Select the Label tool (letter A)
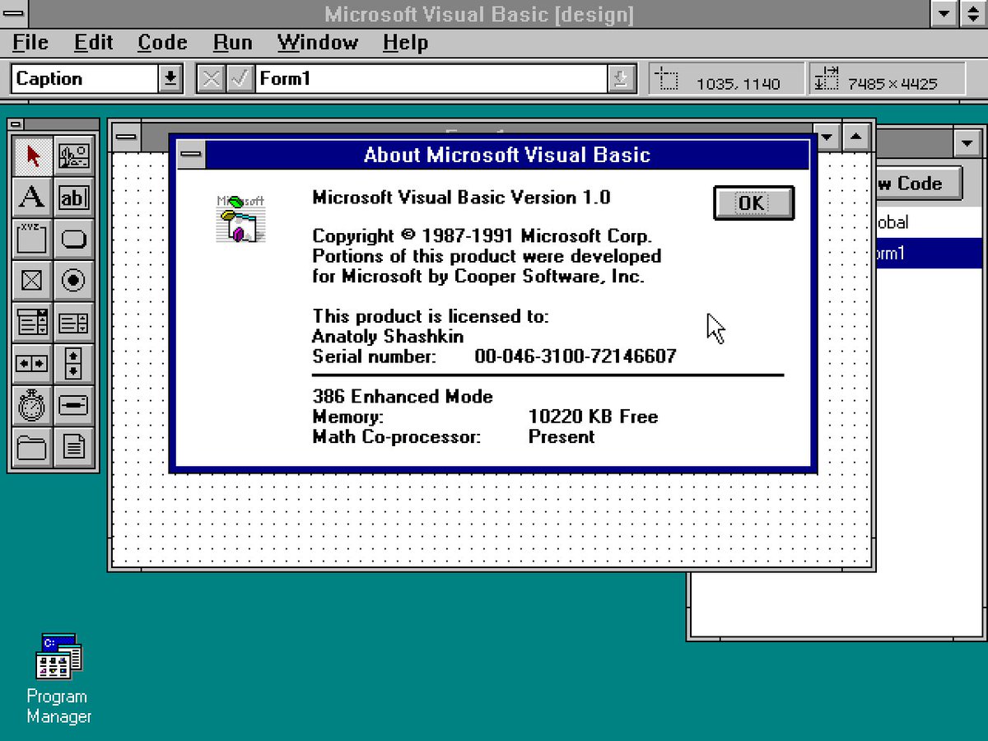The width and height of the screenshot is (988, 741). pyautogui.click(x=33, y=198)
